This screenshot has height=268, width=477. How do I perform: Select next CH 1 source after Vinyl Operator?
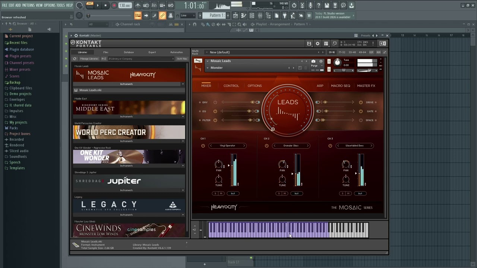coord(244,146)
